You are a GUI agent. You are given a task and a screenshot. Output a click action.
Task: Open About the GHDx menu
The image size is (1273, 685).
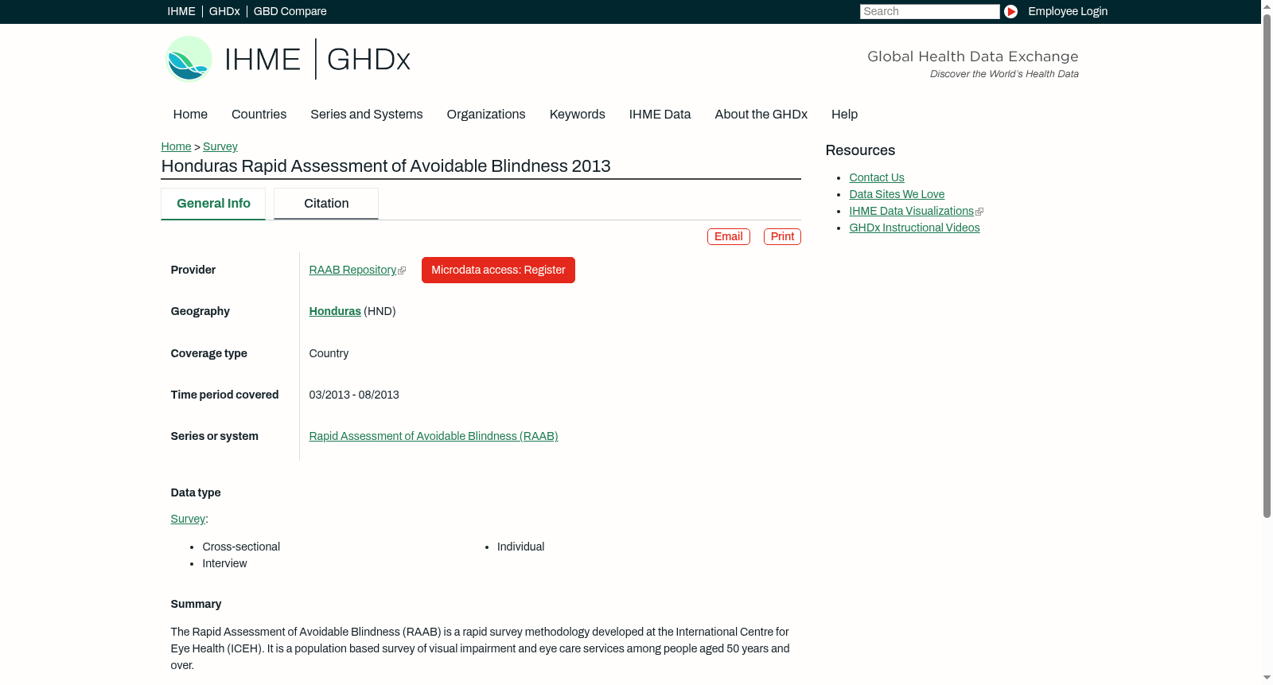tap(761, 114)
